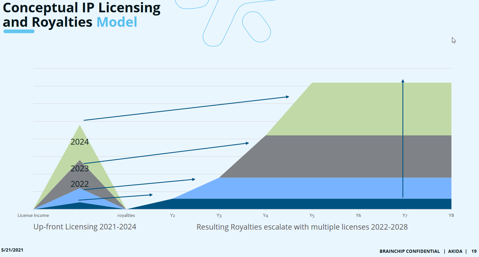Click the Y5 axis label
Screen dimensions: 479x257
[312, 216]
